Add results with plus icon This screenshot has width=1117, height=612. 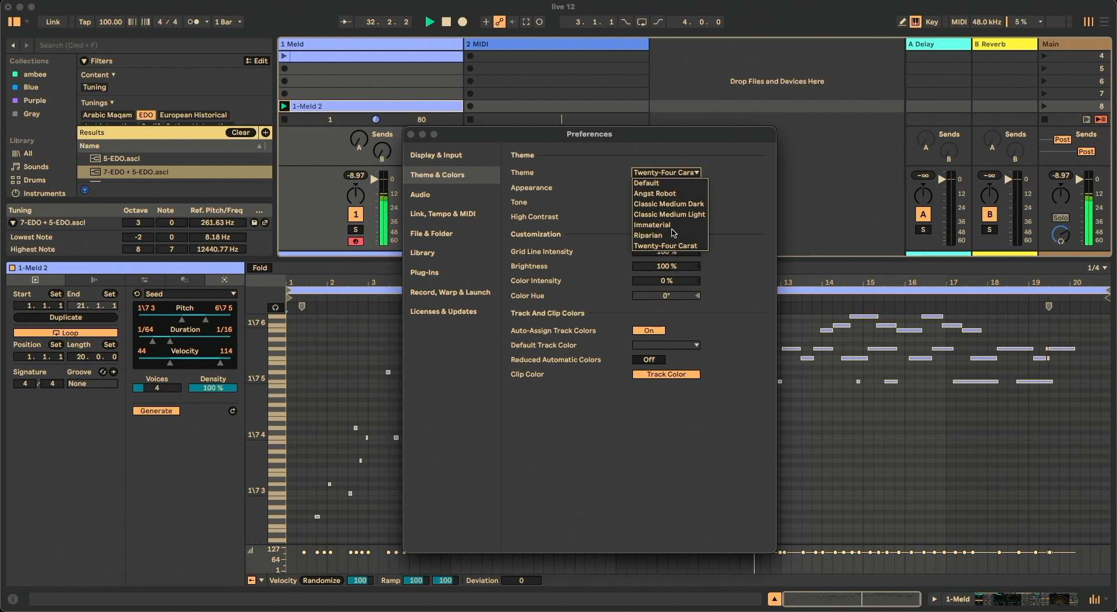pyautogui.click(x=265, y=133)
